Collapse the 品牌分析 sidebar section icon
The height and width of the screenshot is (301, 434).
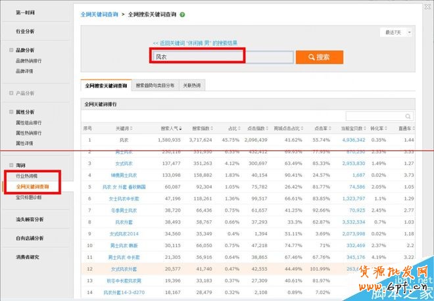(x=11, y=50)
